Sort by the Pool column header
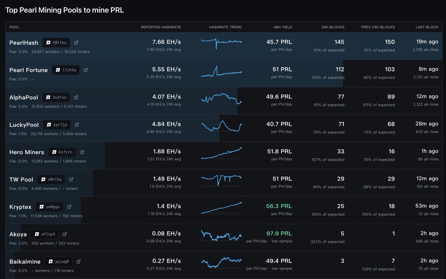The width and height of the screenshot is (446, 279). click(x=14, y=27)
